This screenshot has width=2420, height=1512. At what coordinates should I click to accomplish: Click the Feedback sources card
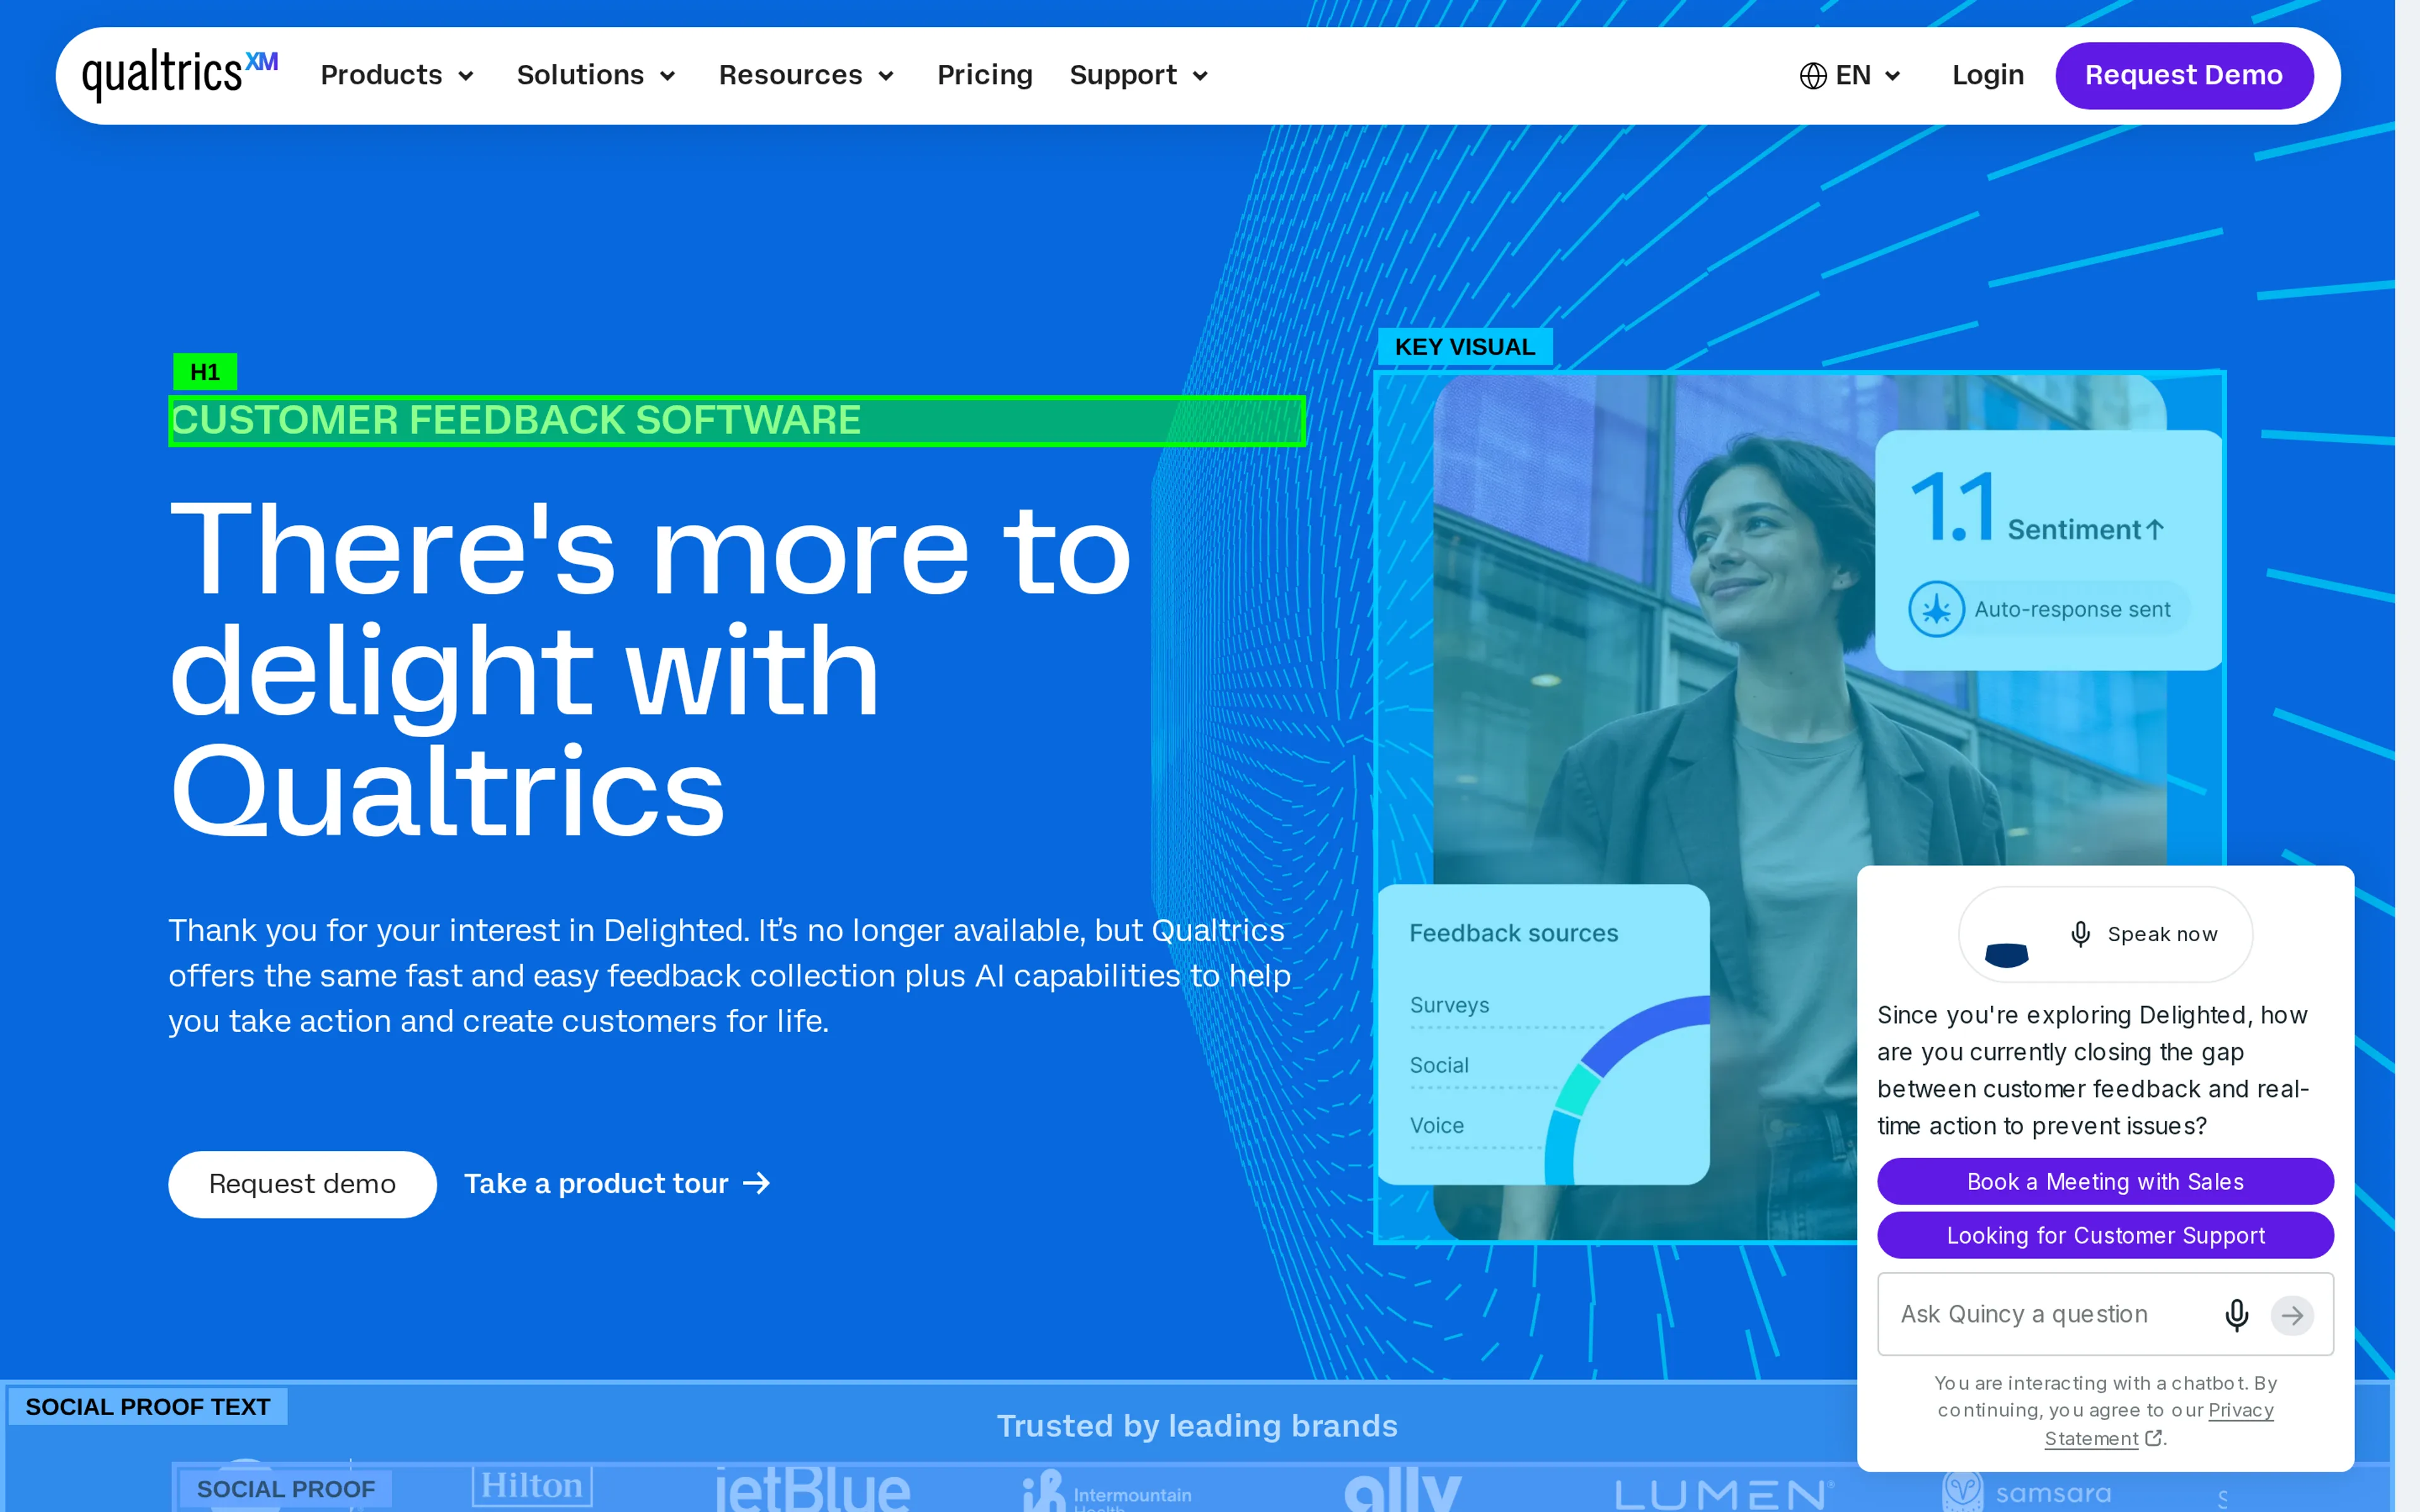coord(1543,1034)
